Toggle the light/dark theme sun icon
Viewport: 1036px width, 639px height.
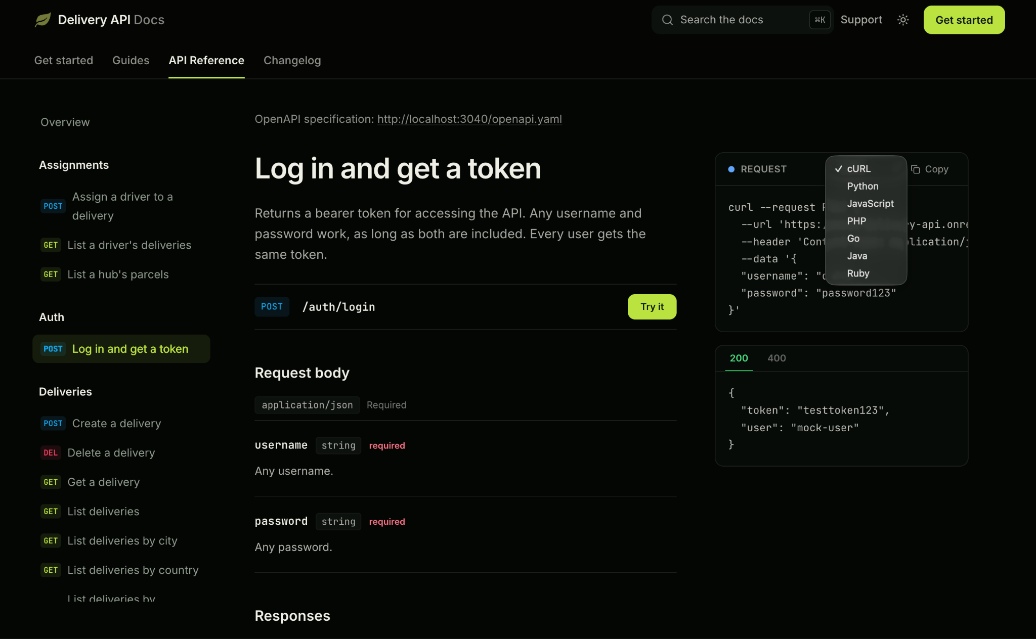tap(903, 20)
